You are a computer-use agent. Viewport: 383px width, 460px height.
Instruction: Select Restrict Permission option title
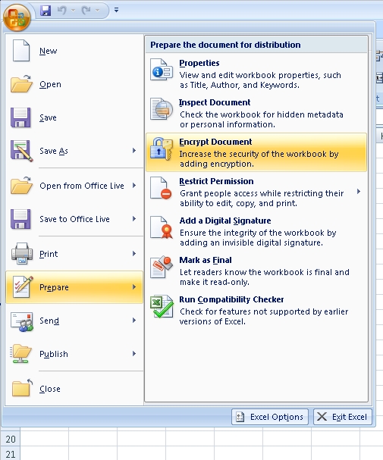[216, 181]
